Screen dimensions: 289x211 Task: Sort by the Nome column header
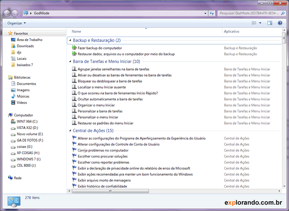76,31
